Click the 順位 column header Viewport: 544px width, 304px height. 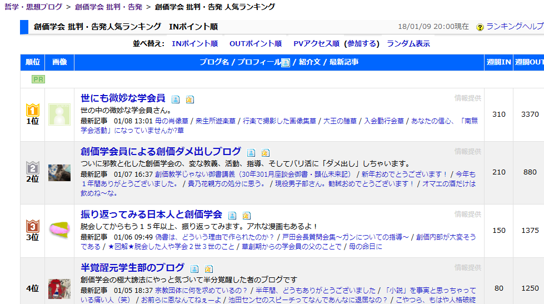coord(33,62)
